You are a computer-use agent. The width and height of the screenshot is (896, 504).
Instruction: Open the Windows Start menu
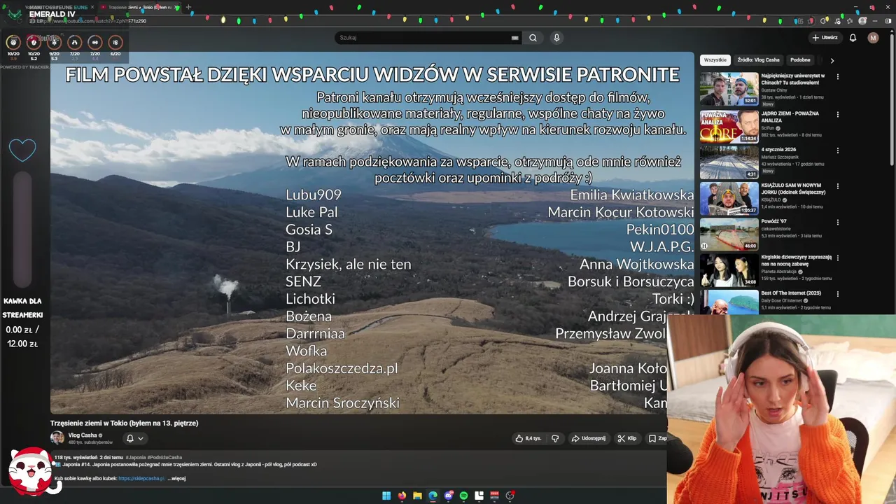point(386,496)
